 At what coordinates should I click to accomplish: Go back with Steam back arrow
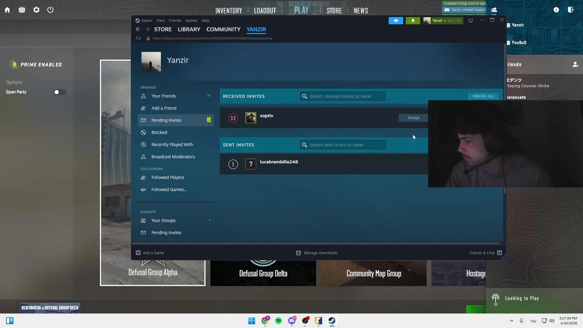pos(138,29)
